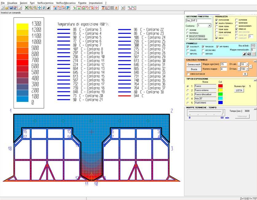Click the LISTA button
The width and height of the screenshot is (257, 200).
click(x=239, y=90)
